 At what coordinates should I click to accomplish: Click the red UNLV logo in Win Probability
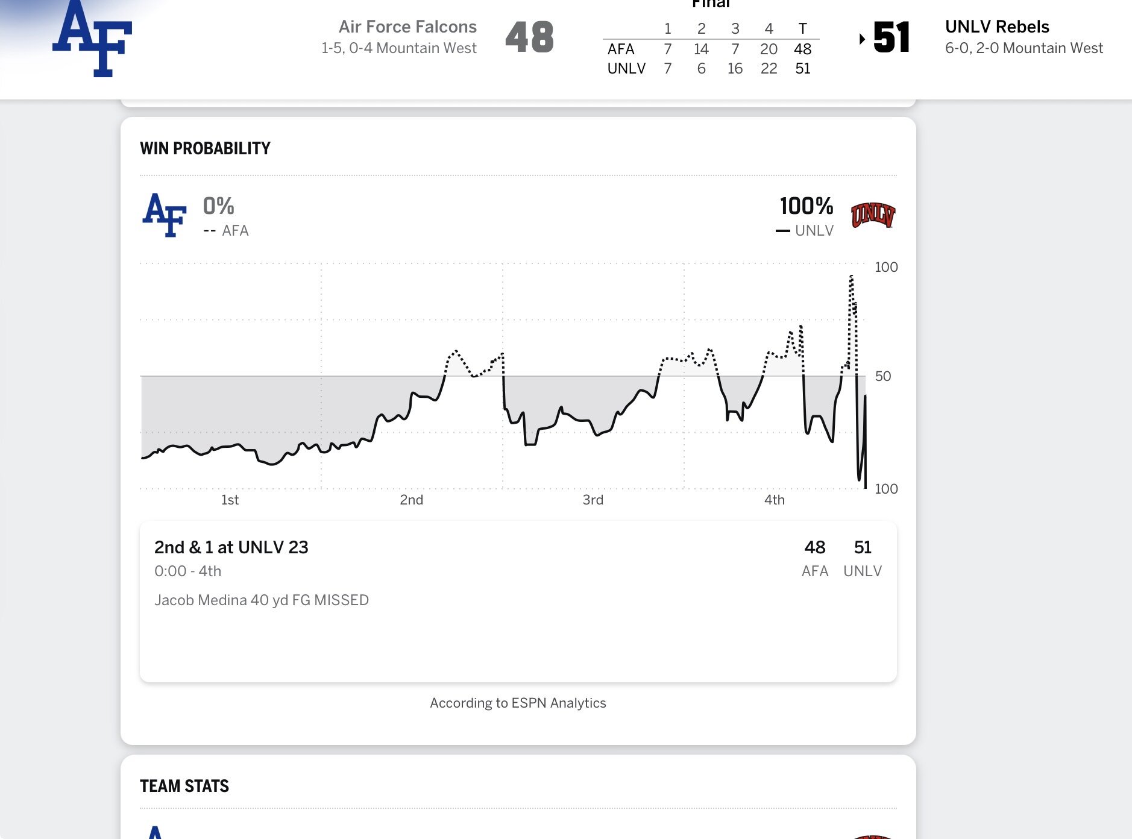point(872,215)
